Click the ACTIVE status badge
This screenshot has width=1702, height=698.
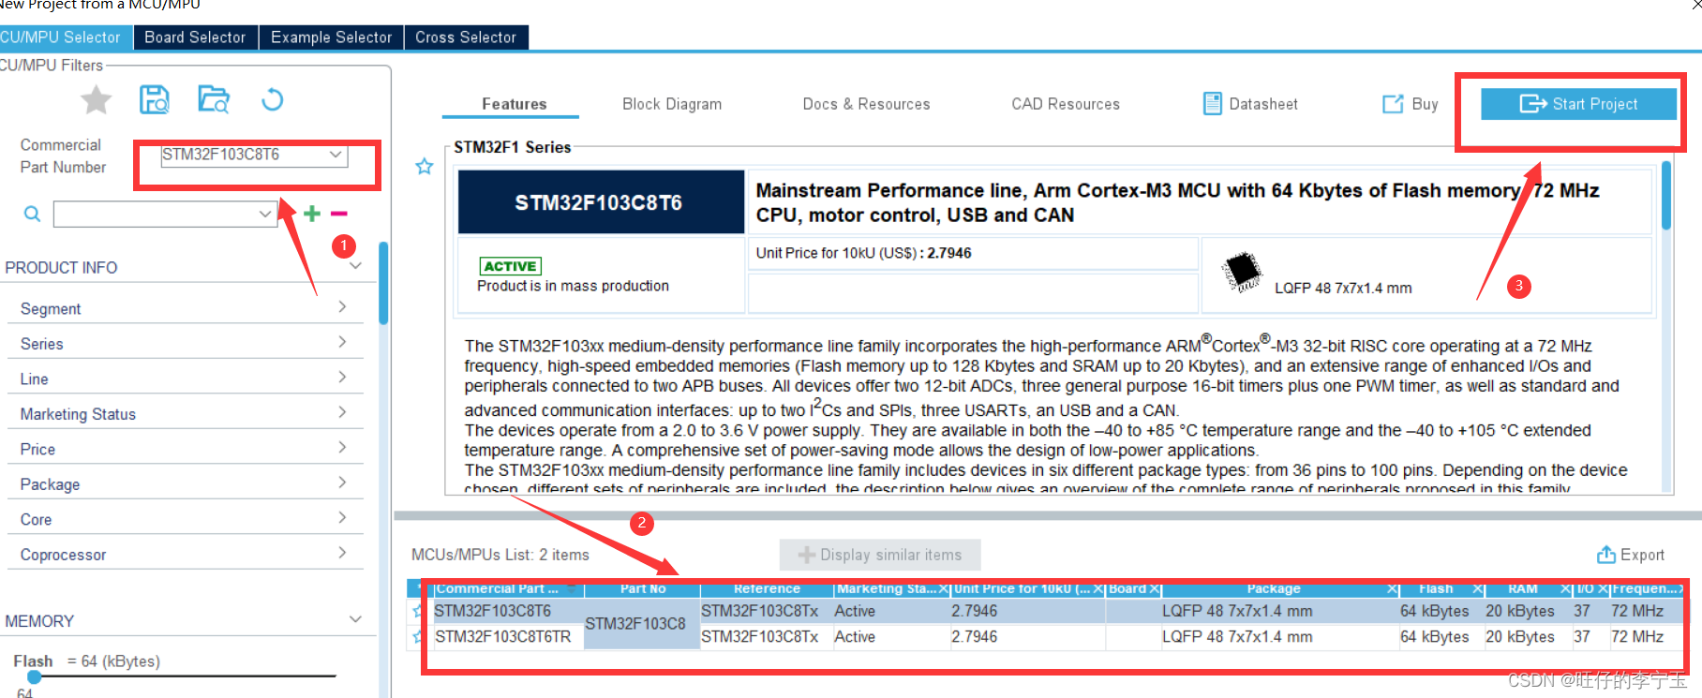tap(511, 266)
